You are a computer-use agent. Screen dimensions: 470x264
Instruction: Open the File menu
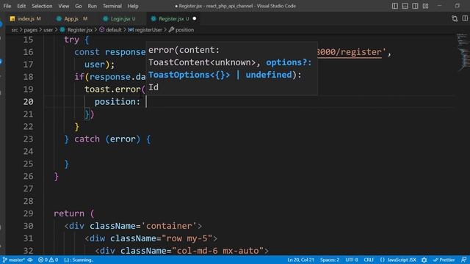(7, 6)
